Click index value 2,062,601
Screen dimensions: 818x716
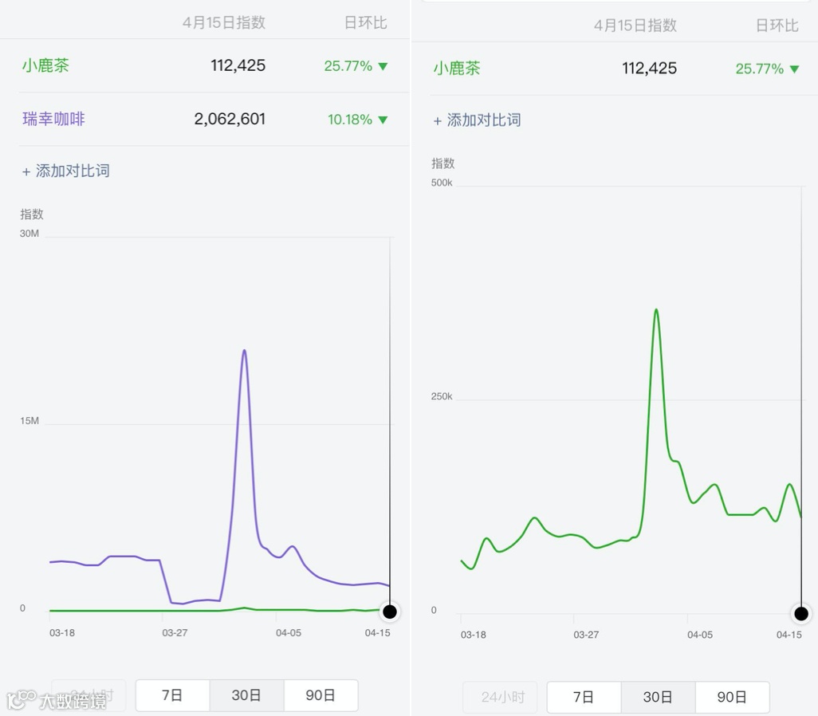coord(230,119)
